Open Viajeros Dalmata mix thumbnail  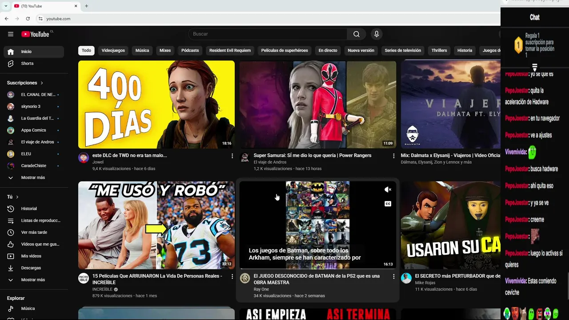(451, 104)
